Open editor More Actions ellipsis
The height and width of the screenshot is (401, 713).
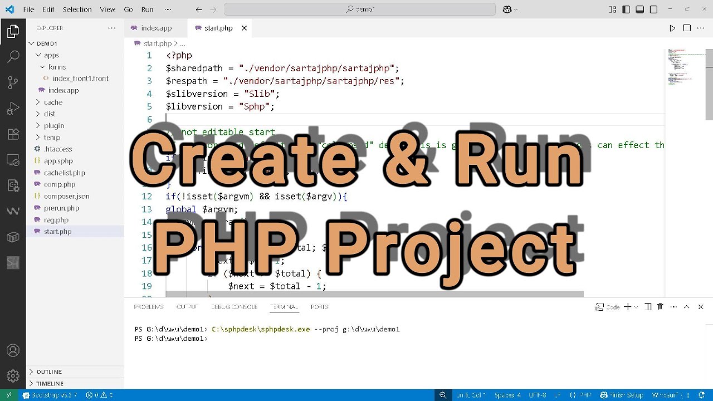(x=701, y=28)
